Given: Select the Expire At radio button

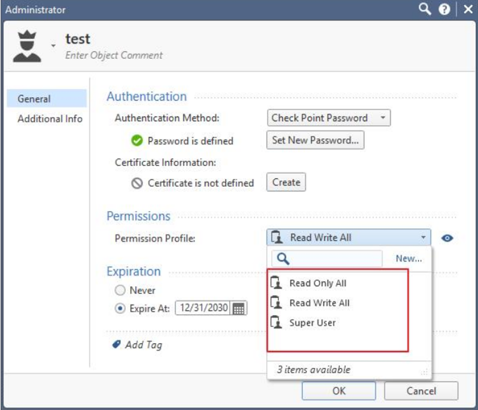Looking at the screenshot, I should click(x=120, y=308).
